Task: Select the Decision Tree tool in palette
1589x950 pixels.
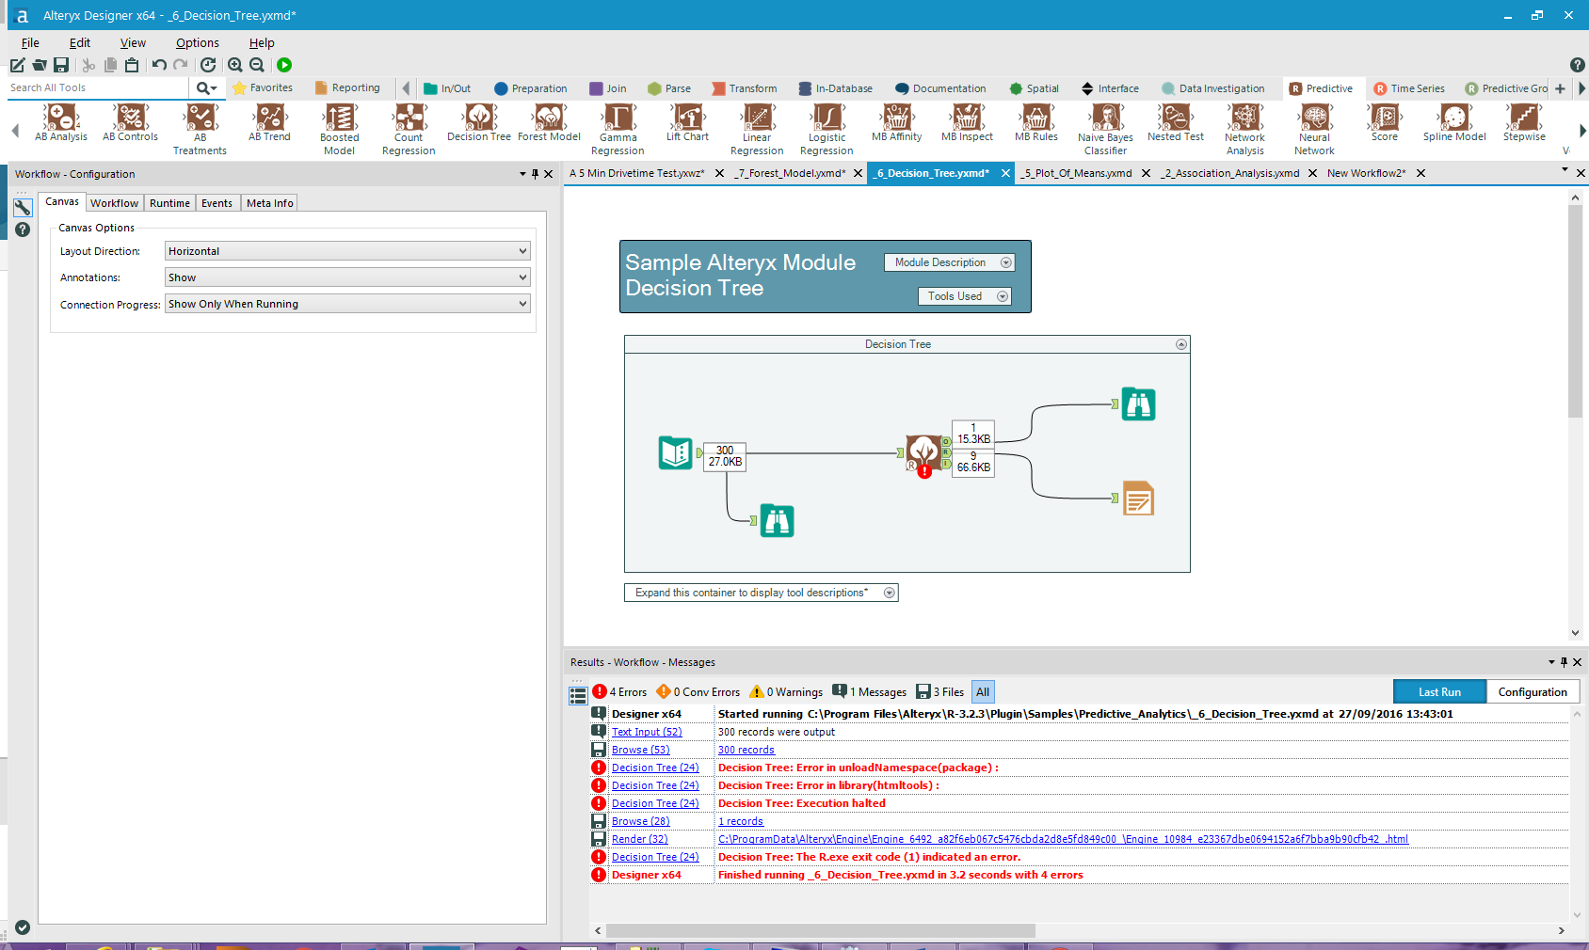Action: 479,123
